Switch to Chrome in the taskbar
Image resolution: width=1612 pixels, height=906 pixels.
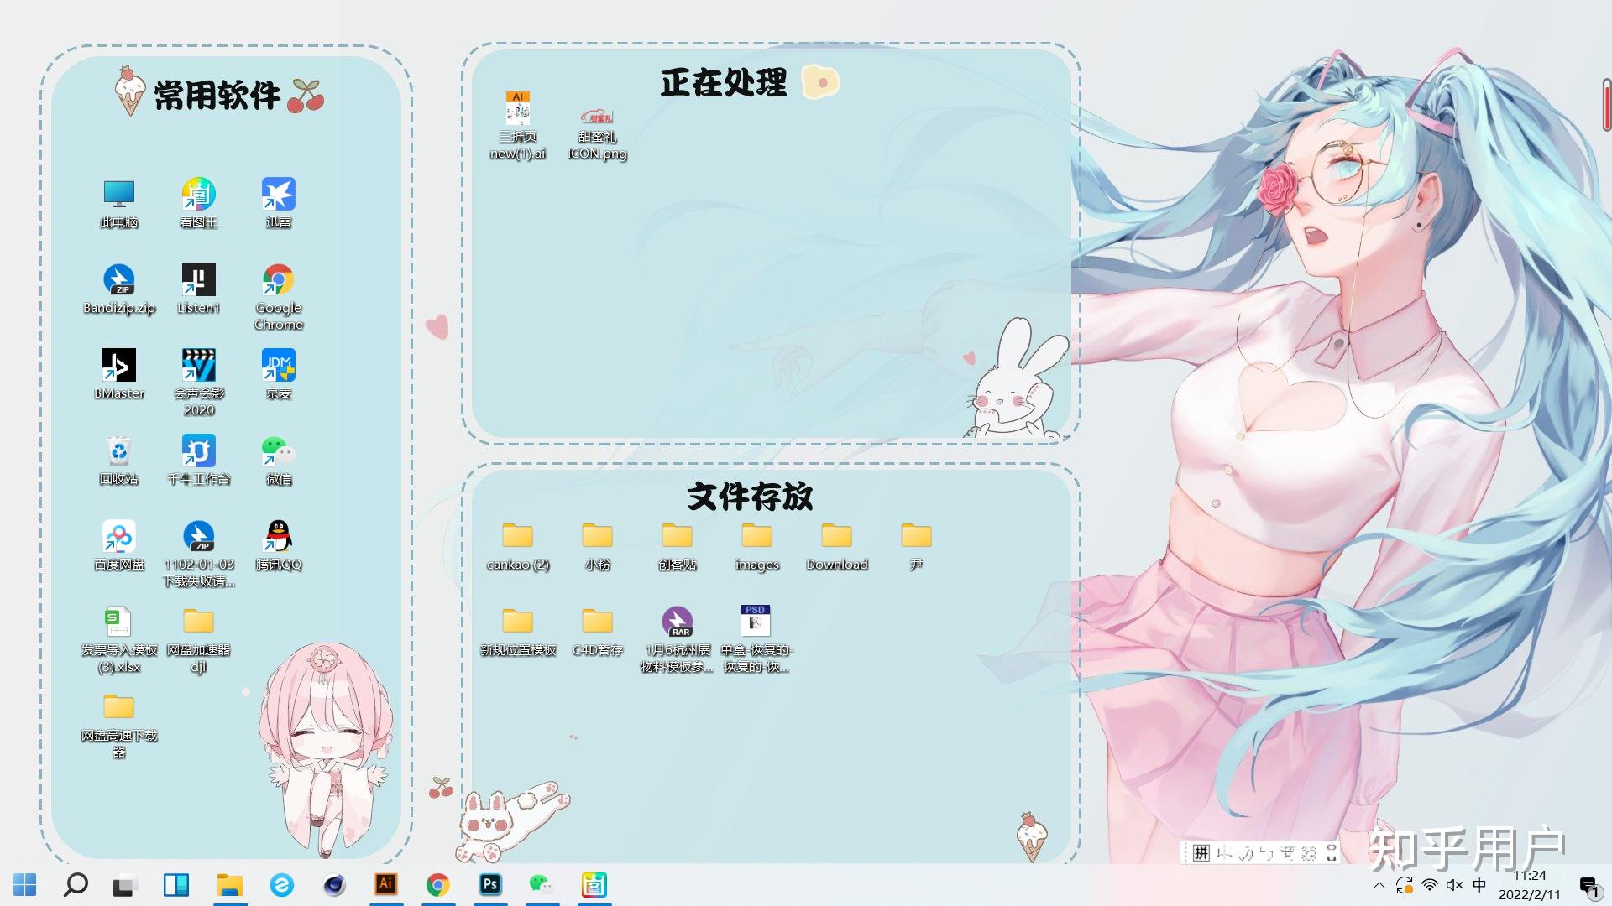point(438,884)
